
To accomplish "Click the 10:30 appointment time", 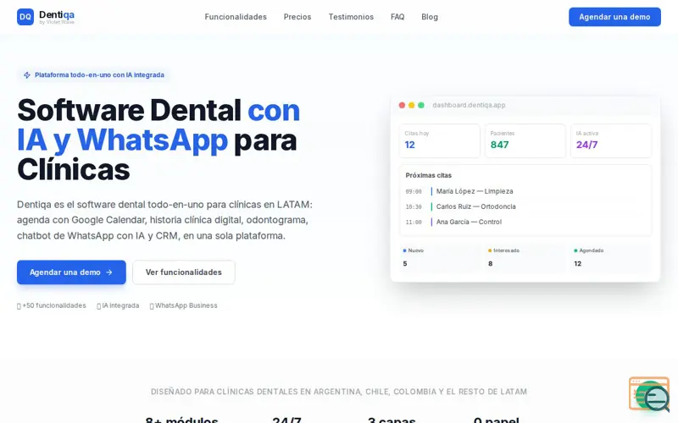I will [414, 207].
